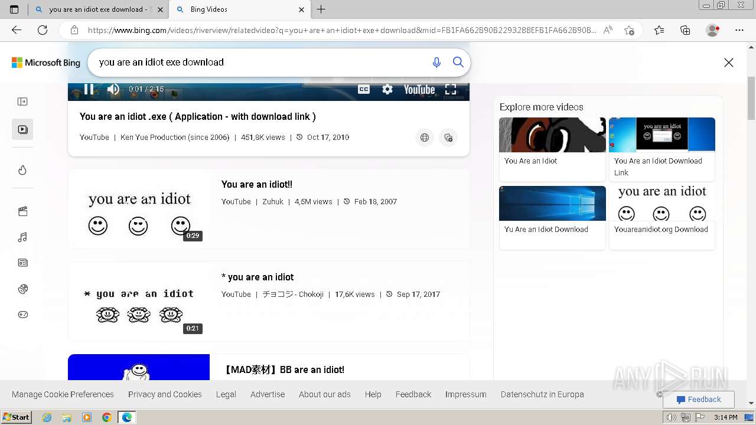Open 'You are an idiot!!' video thumbnail
This screenshot has width=756, height=425.
point(139,209)
